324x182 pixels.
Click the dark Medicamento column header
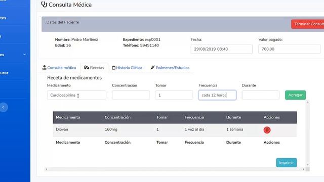coord(68,117)
